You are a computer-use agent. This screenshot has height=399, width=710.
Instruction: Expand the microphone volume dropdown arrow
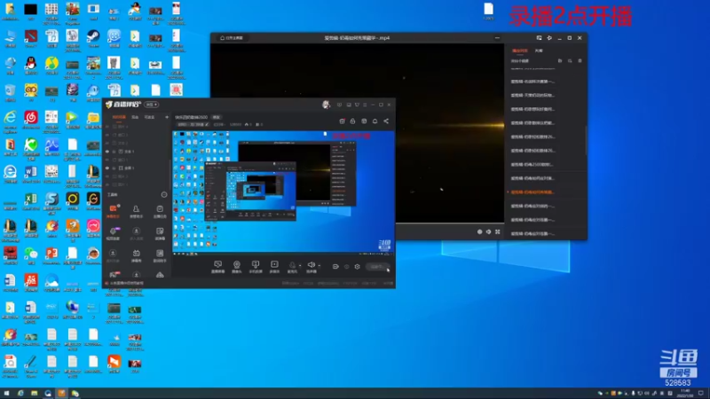click(300, 266)
